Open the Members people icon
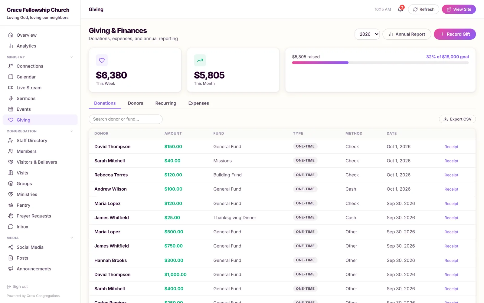 (11, 151)
